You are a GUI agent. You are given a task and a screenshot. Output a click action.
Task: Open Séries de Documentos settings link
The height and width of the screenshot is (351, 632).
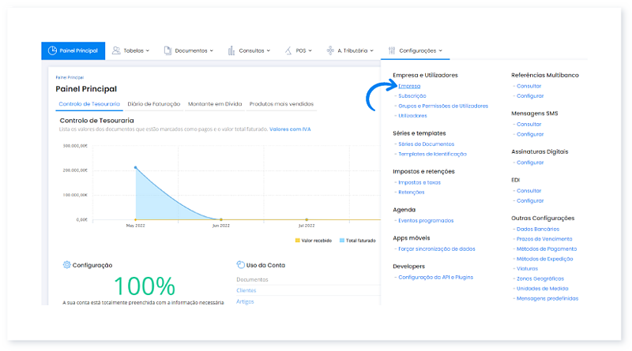tap(427, 144)
